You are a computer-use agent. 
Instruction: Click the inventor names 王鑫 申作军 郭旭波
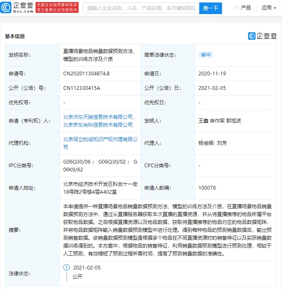point(219,121)
